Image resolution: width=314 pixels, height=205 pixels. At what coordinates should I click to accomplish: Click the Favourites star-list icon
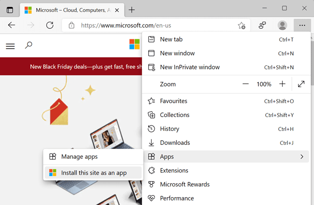pyautogui.click(x=151, y=101)
